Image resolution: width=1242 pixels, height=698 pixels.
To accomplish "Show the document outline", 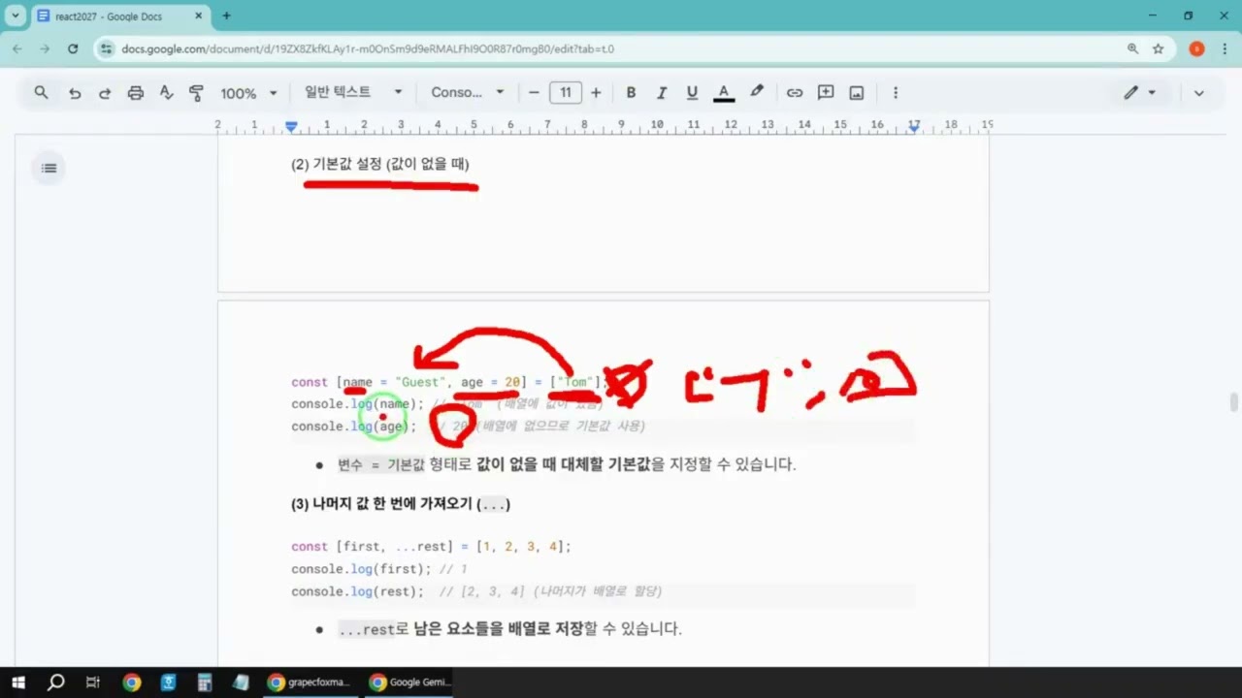I will [49, 169].
